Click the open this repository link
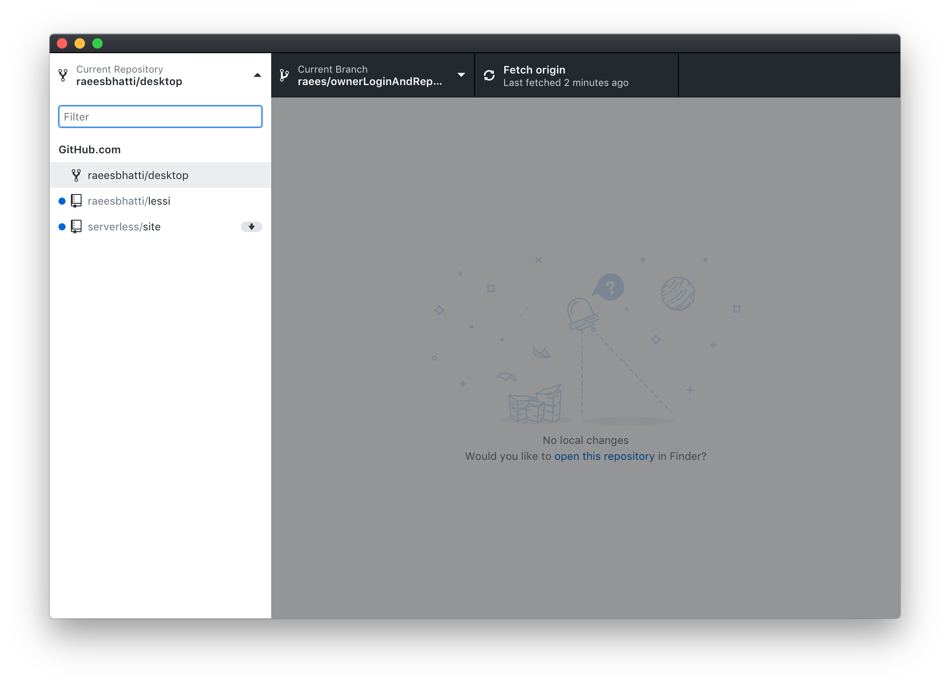Viewport: 950px width, 684px height. (605, 456)
